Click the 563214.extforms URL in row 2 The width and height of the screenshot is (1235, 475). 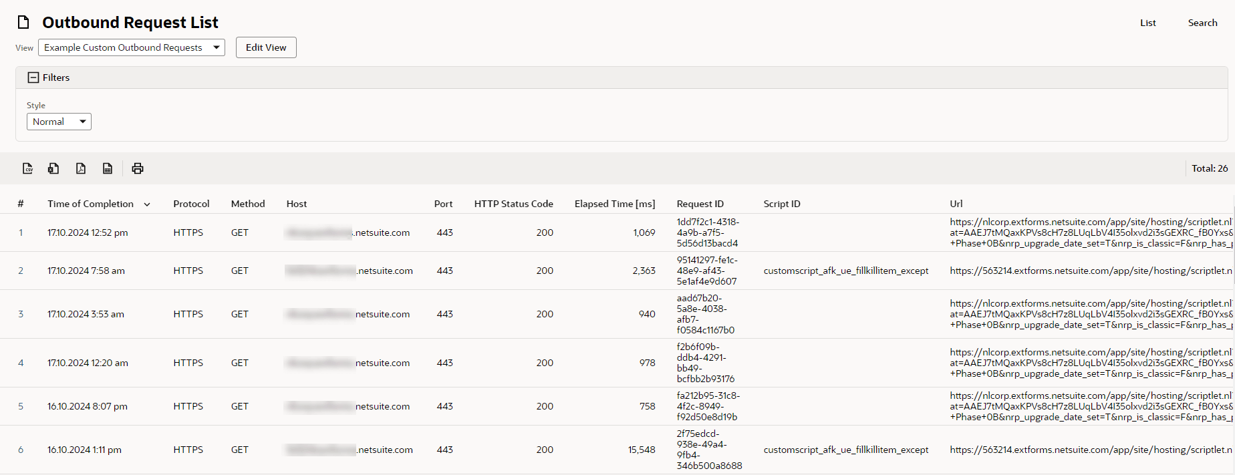[1091, 271]
